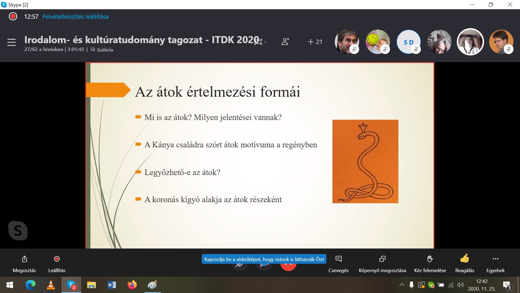Click the SD participant avatar
The width and height of the screenshot is (520, 293).
(408, 42)
